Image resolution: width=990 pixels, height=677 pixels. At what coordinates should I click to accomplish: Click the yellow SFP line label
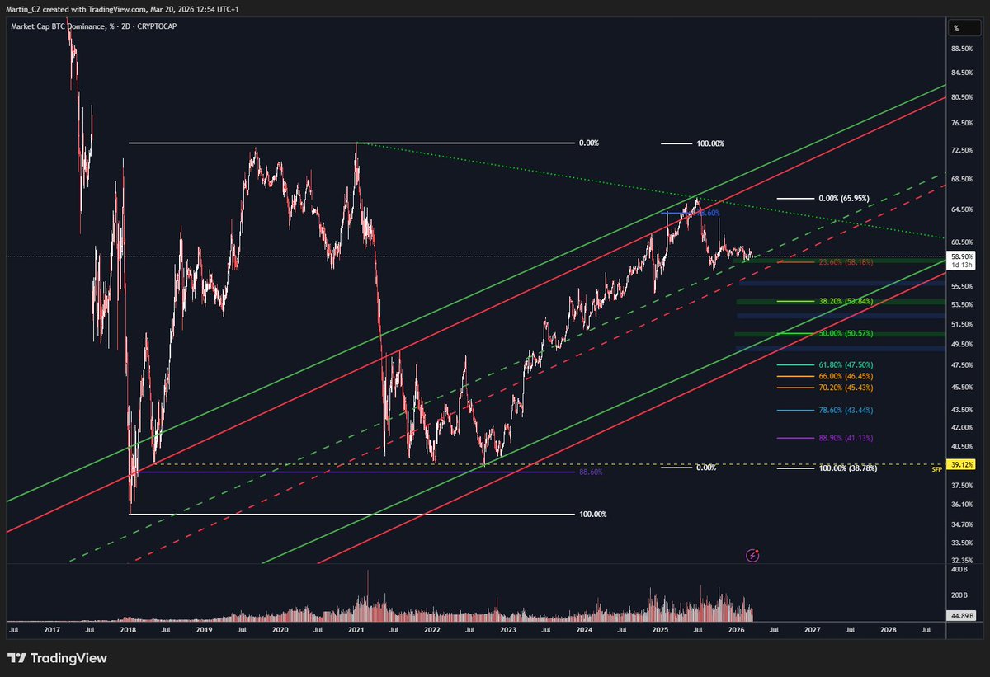click(936, 468)
